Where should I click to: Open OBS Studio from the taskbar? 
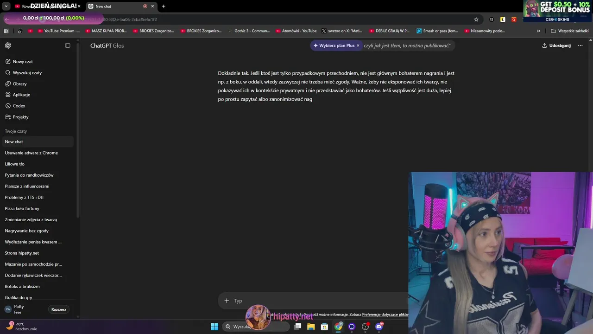[x=366, y=327]
